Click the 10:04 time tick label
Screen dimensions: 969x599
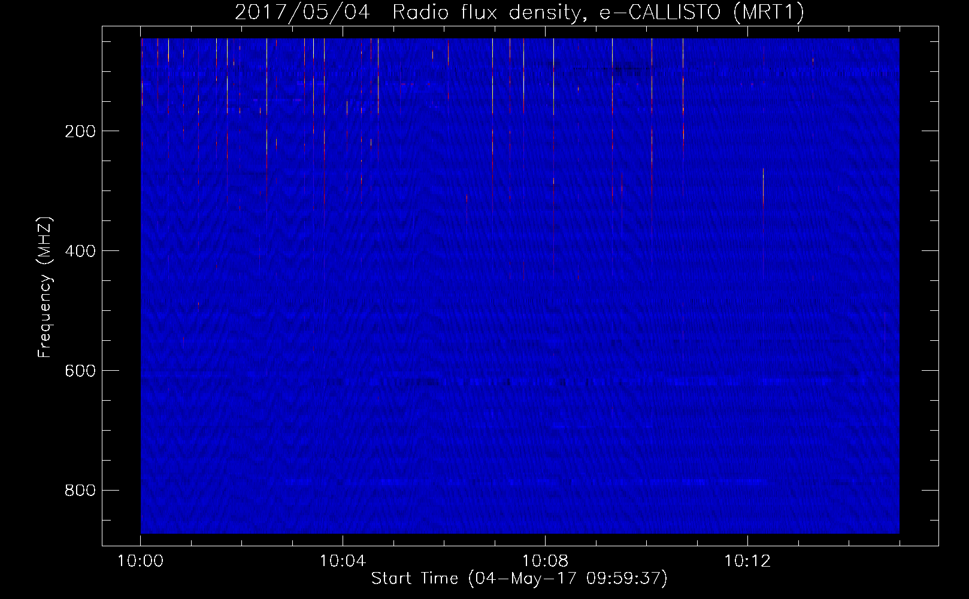coord(343,561)
